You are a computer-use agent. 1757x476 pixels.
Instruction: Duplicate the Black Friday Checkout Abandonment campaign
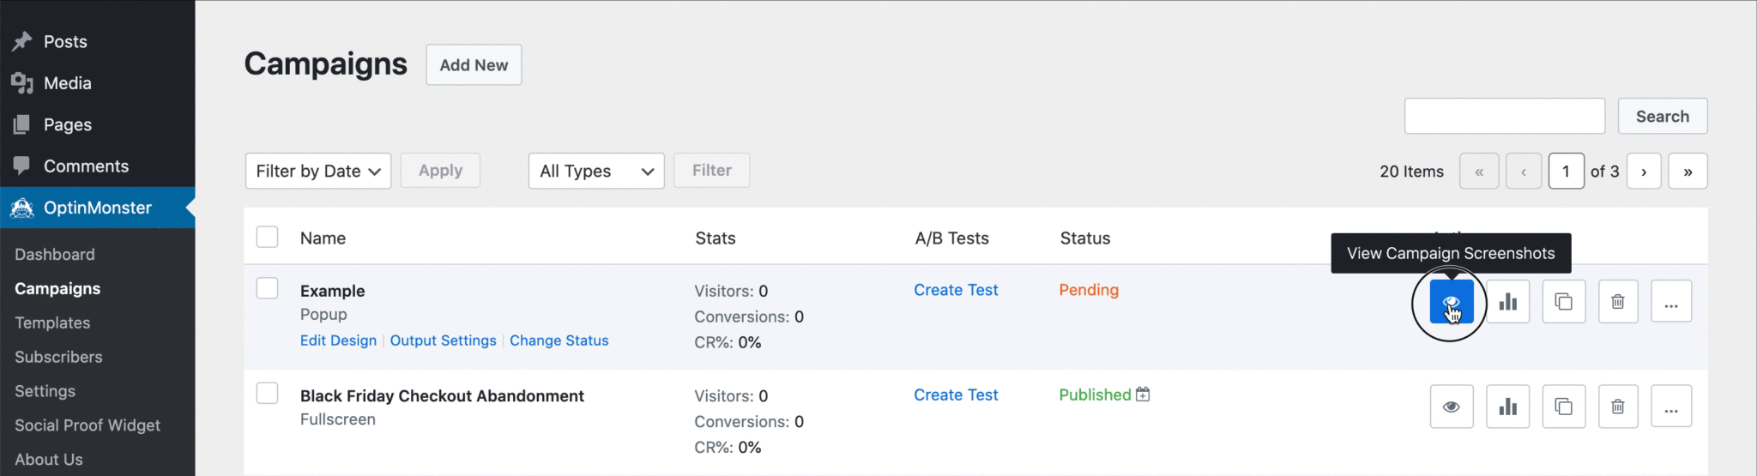(1564, 407)
